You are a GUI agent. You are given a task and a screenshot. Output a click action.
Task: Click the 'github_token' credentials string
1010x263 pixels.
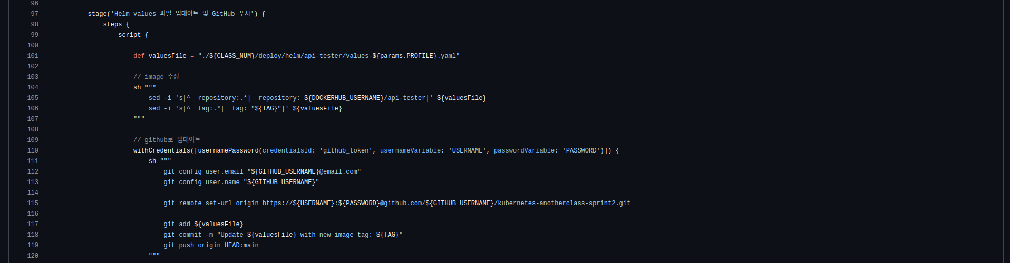tap(346, 150)
